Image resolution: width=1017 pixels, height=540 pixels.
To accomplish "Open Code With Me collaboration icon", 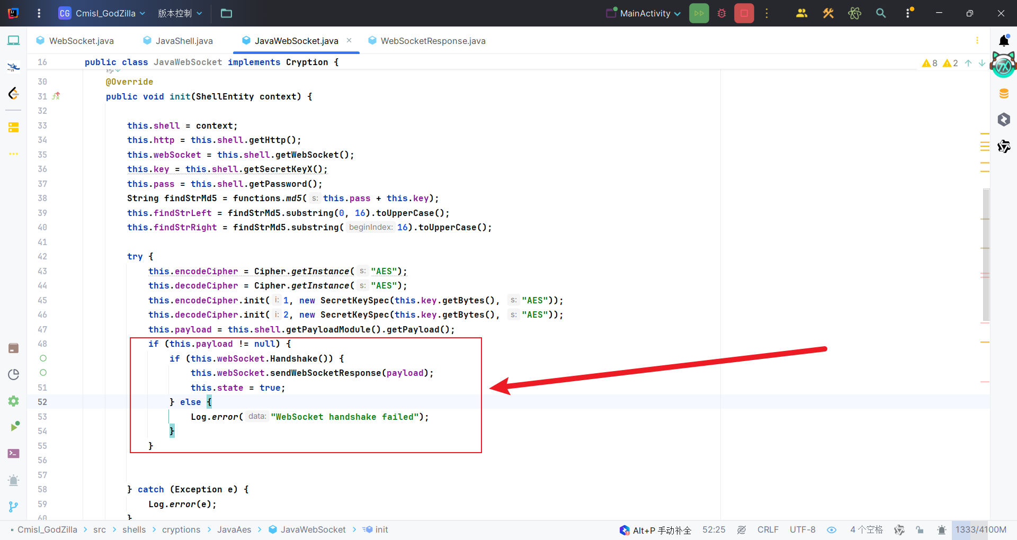I will point(801,13).
